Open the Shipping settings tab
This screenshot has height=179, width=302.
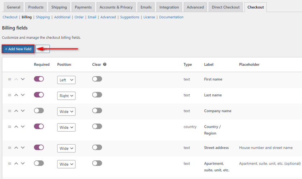pyautogui.click(x=59, y=7)
